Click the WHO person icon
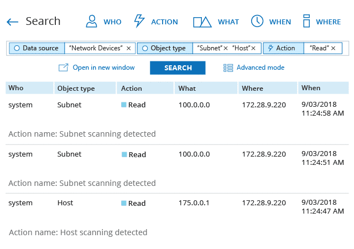 tap(91, 21)
